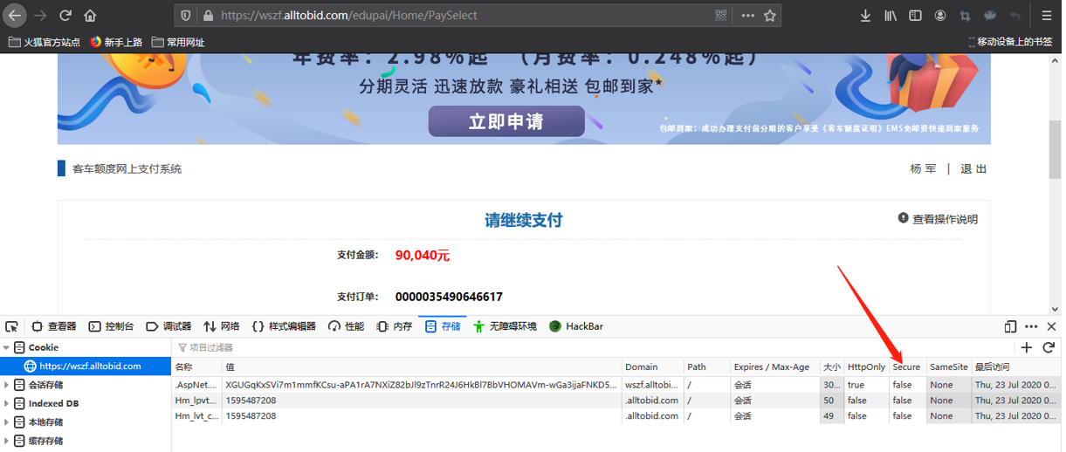The image size is (1066, 452).
Task: Click the 查看操作说明 link
Action: click(x=946, y=219)
